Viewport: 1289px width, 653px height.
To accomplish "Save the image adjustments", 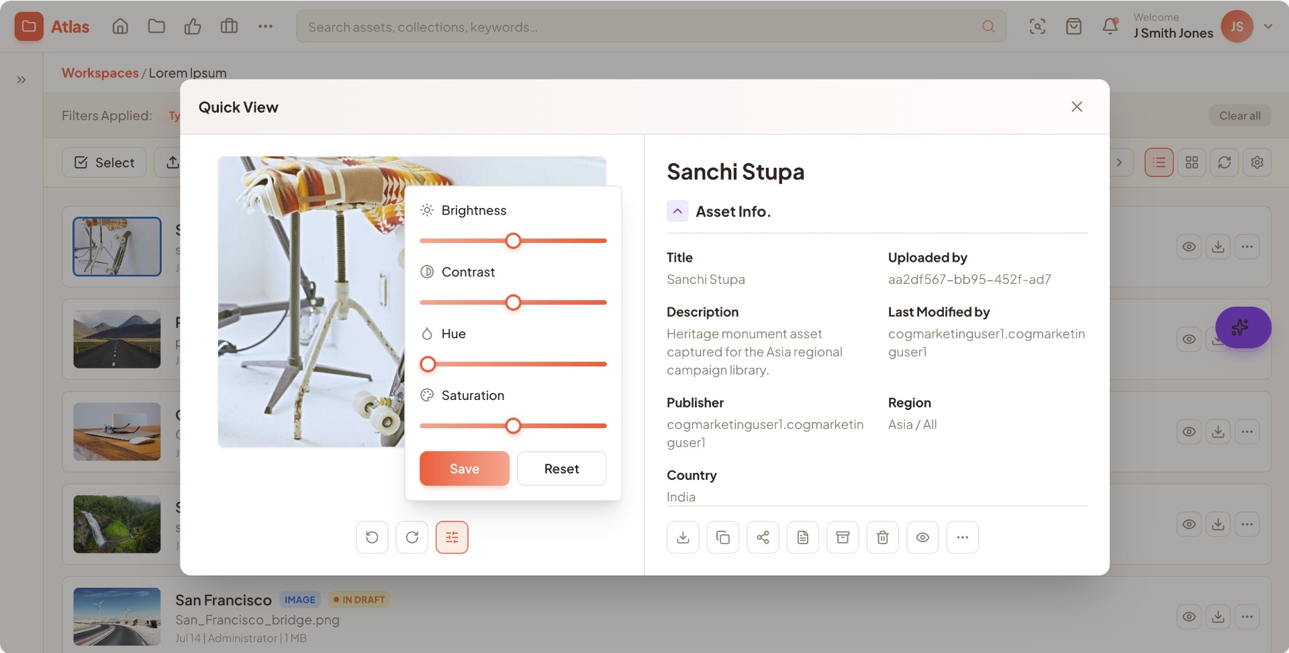I will coord(465,468).
